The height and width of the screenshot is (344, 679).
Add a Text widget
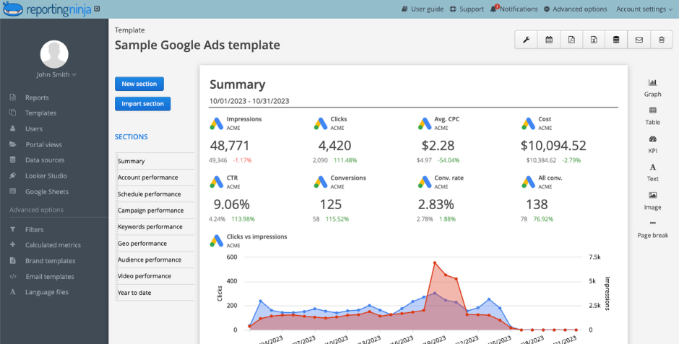pos(652,173)
